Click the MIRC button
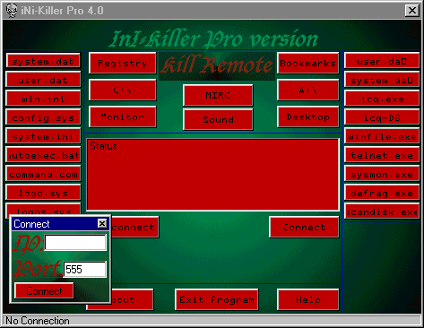The image size is (424, 328). (x=218, y=95)
